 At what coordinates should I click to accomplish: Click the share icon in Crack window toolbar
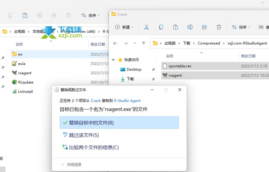click(204, 27)
